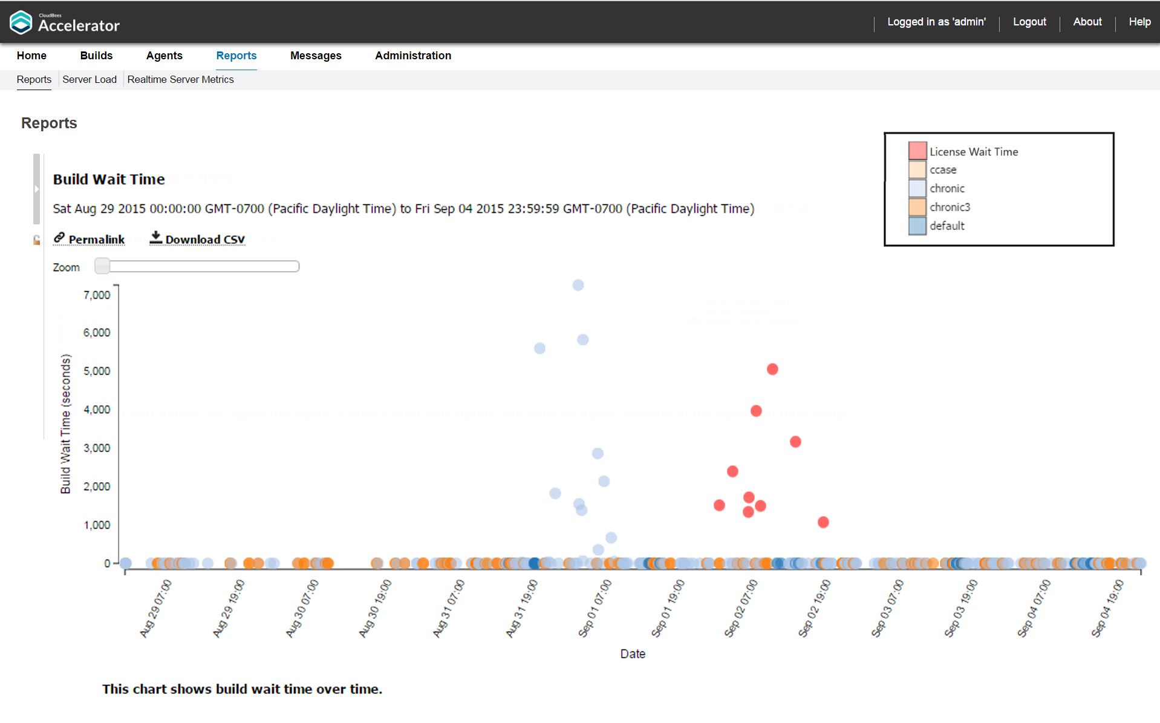Open the Help link
Image resolution: width=1160 pixels, height=723 pixels.
pos(1139,22)
